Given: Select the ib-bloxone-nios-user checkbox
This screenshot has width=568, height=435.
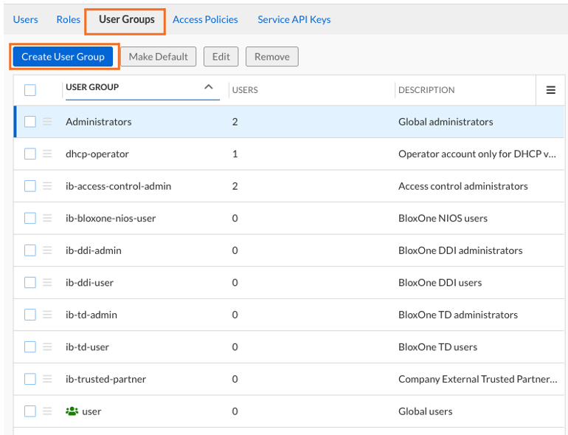Looking at the screenshot, I should click(x=30, y=218).
